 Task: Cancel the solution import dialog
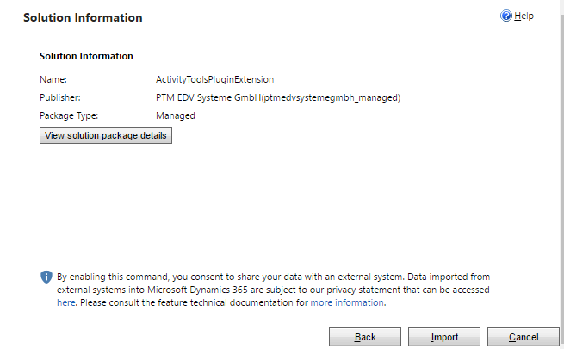(x=524, y=337)
